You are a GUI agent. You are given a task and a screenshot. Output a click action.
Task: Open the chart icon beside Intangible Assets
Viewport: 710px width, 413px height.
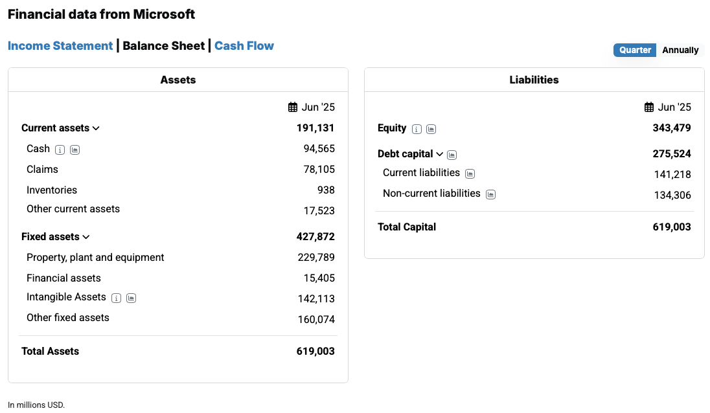coord(131,298)
